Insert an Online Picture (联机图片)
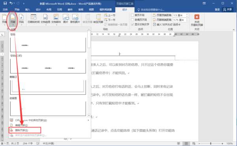Viewport: 237px width, 146px height. [75, 19]
